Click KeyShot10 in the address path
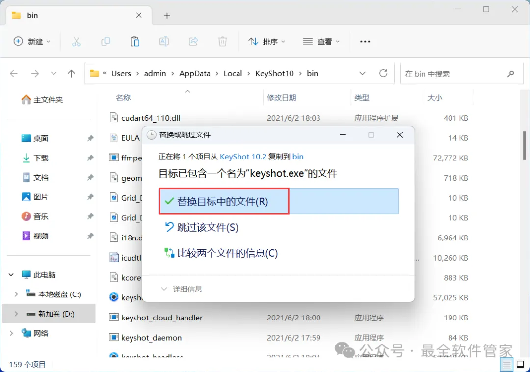This screenshot has height=372, width=530. click(274, 73)
